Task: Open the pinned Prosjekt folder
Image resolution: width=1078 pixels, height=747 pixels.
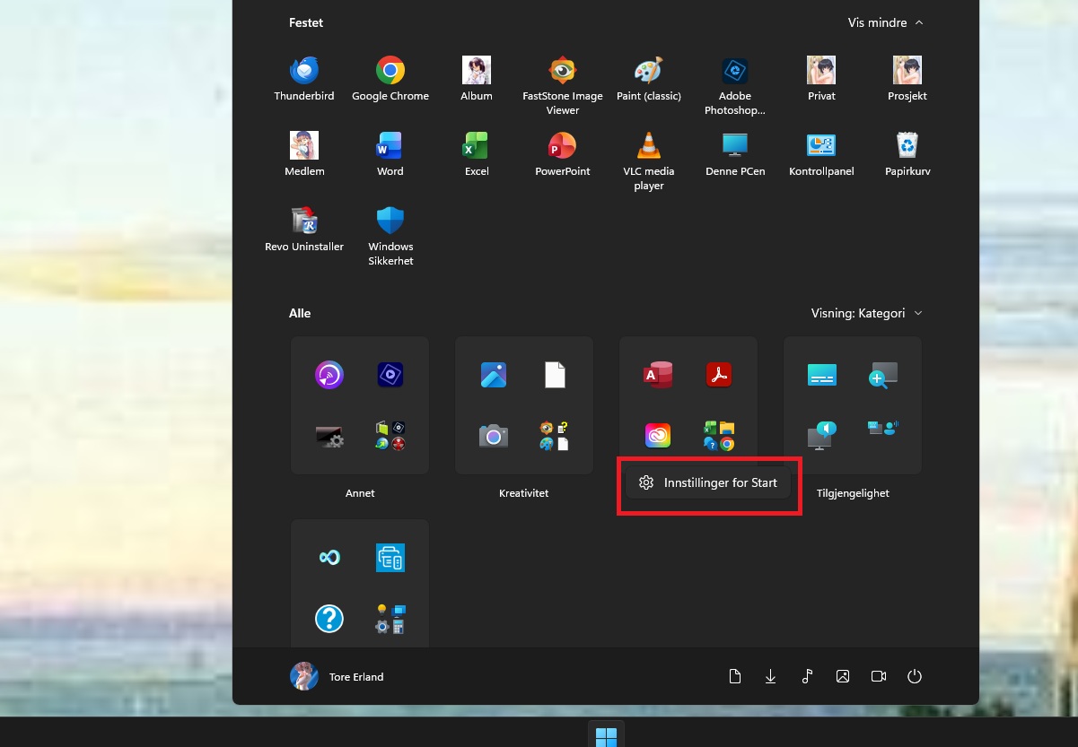Action: [907, 80]
